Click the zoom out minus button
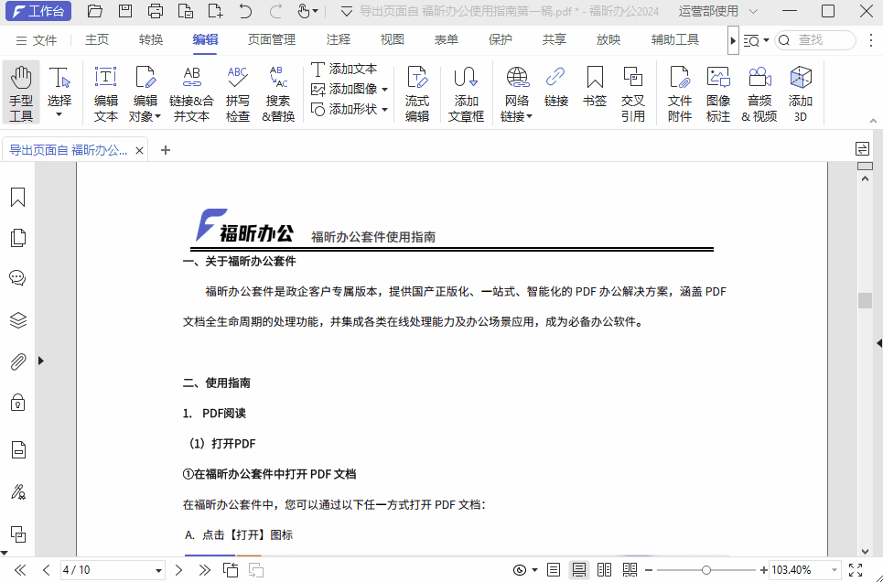Screen dimensions: 883x582 tap(649, 570)
